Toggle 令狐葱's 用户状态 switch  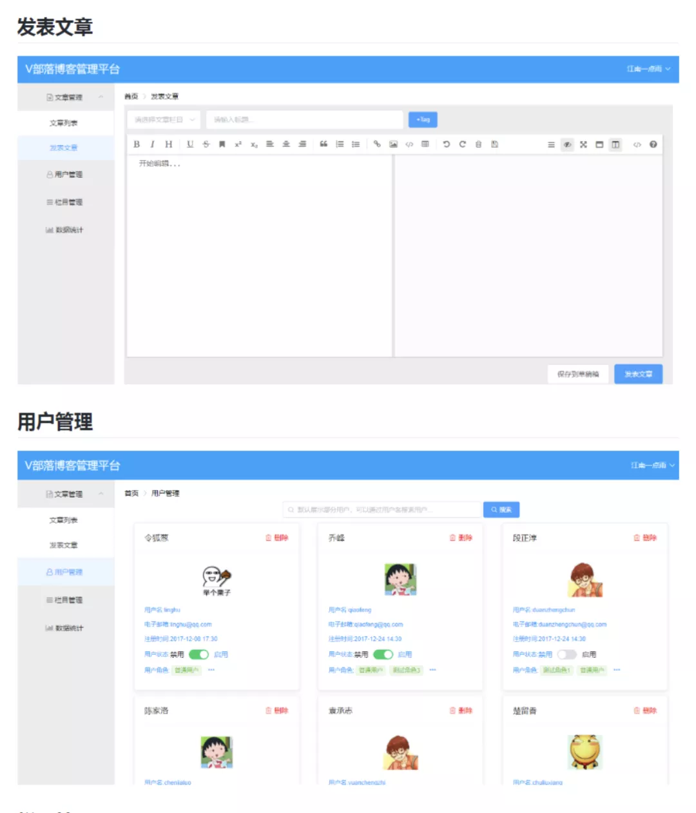[x=199, y=654]
